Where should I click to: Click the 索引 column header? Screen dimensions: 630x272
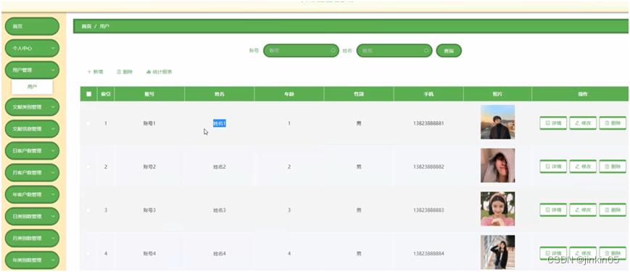(x=106, y=94)
